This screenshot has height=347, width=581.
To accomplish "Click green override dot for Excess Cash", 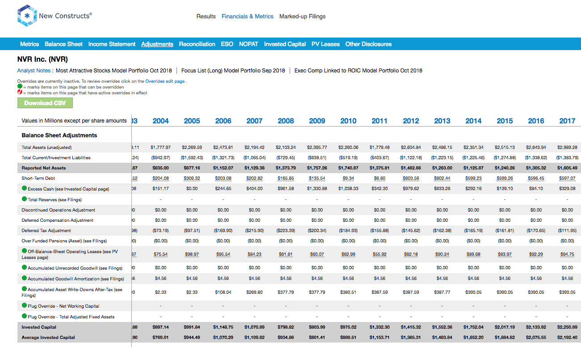I will pos(24,189).
